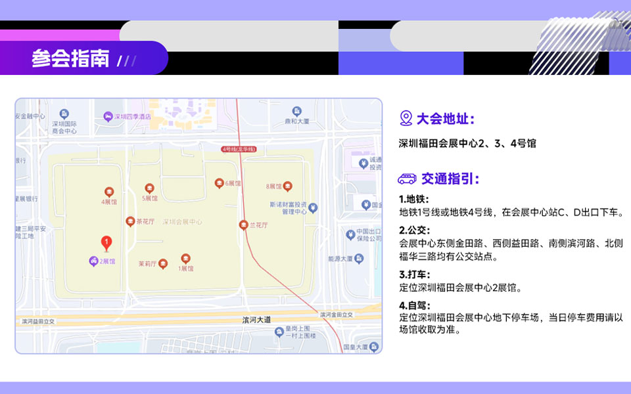Select the 茶花厅 marker on map
This screenshot has width=631, height=394.
point(130,222)
